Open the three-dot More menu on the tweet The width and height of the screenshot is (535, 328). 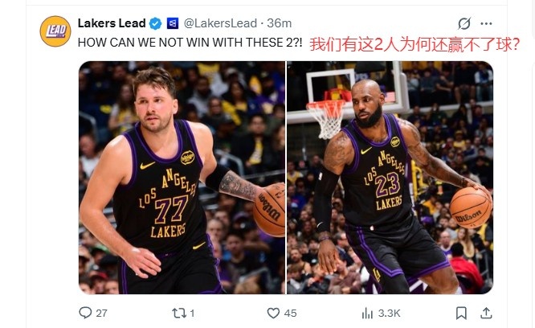click(486, 23)
